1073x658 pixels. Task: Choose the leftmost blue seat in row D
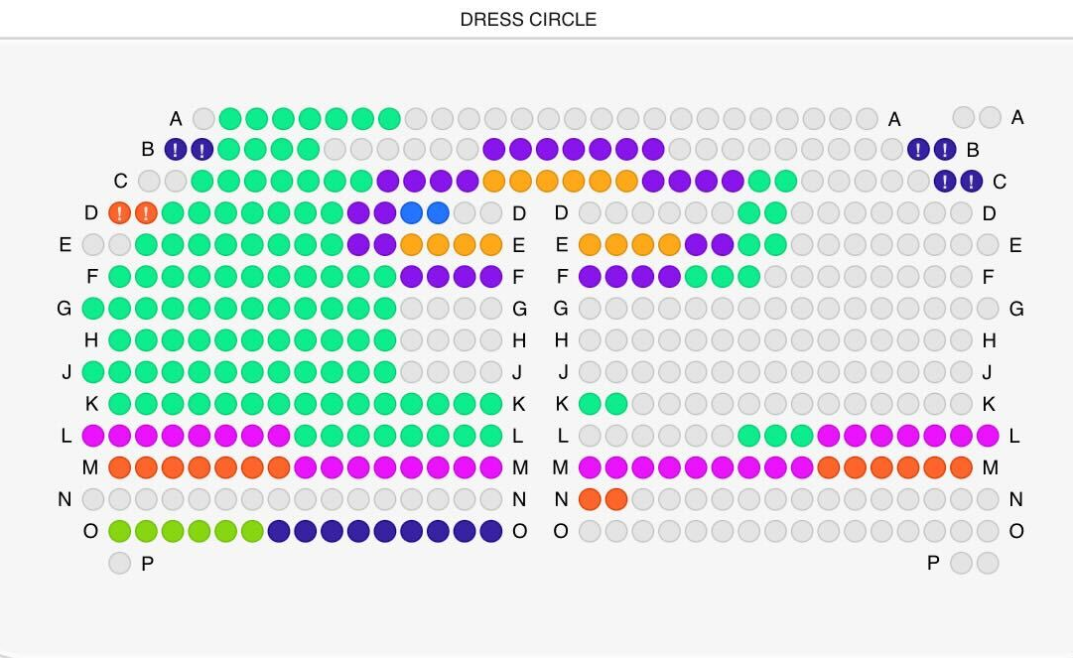[x=412, y=212]
